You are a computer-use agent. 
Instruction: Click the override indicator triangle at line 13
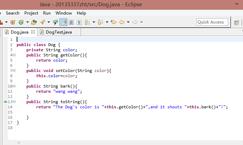click(6, 102)
